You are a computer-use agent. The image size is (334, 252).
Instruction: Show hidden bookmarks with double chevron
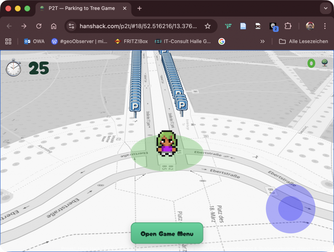[262, 42]
